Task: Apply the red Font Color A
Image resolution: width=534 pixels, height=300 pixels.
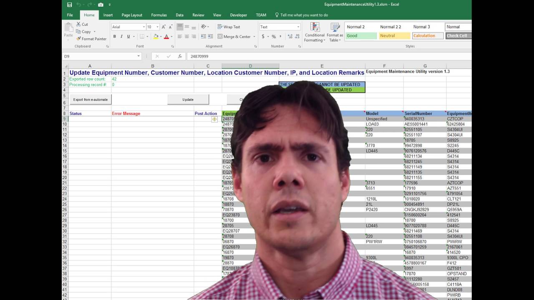Action: point(166,37)
